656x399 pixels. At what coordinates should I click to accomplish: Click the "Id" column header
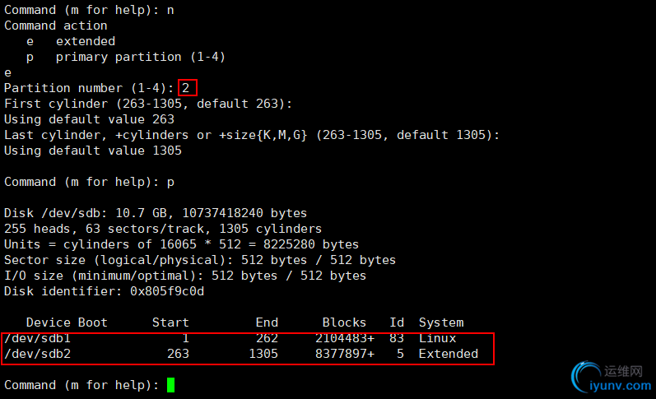click(x=397, y=322)
